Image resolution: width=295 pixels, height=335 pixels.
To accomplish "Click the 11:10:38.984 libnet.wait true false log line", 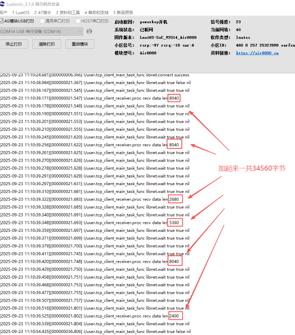I will tap(95, 83).
